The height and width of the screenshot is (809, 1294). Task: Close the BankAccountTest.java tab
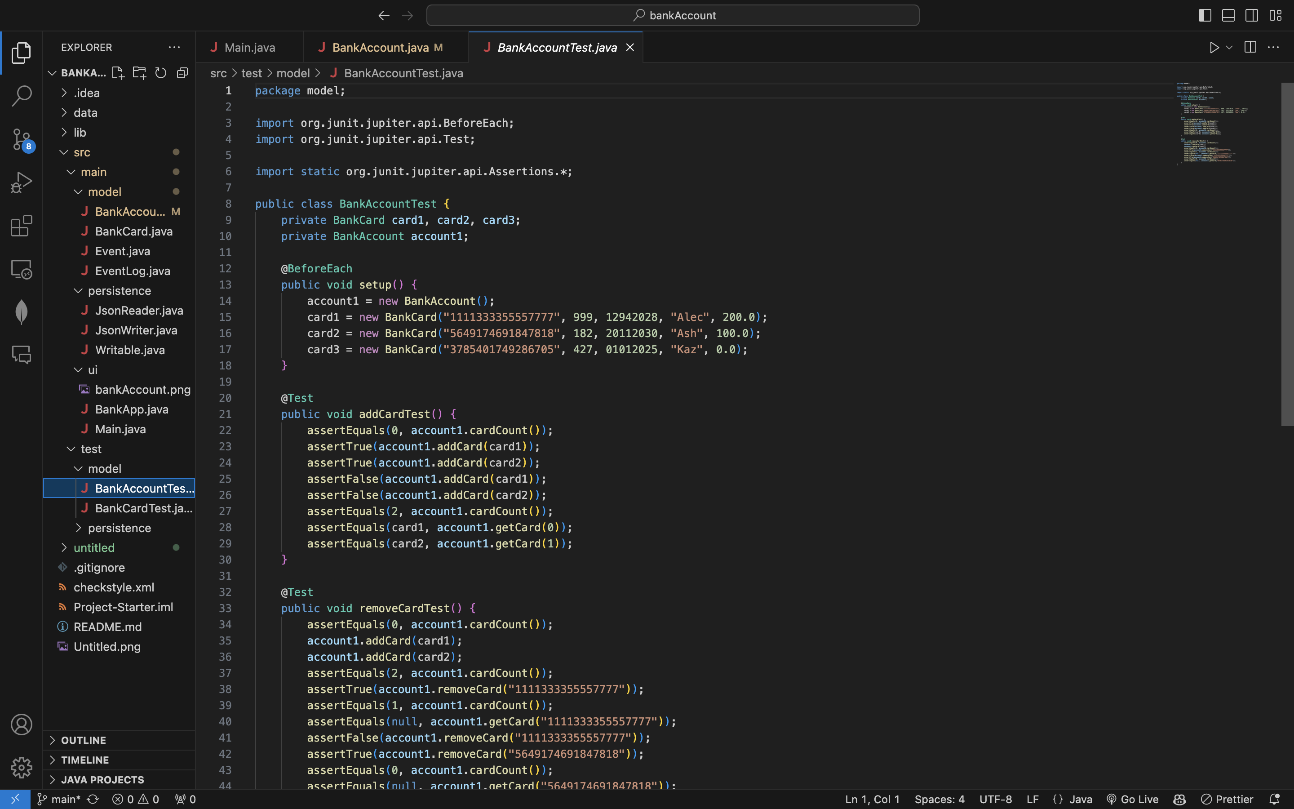pyautogui.click(x=630, y=48)
